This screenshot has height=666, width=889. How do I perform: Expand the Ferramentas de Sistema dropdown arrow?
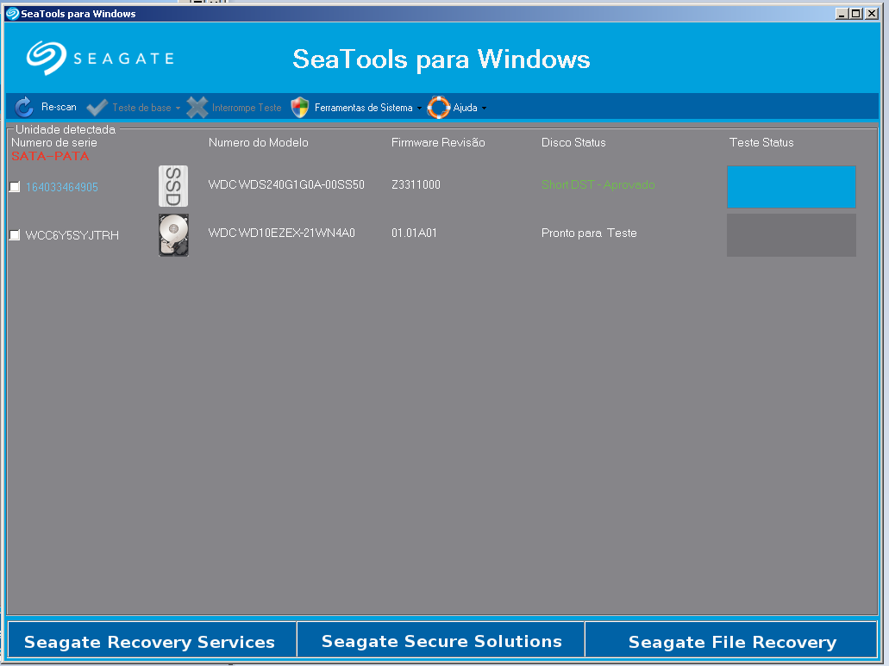[419, 109]
